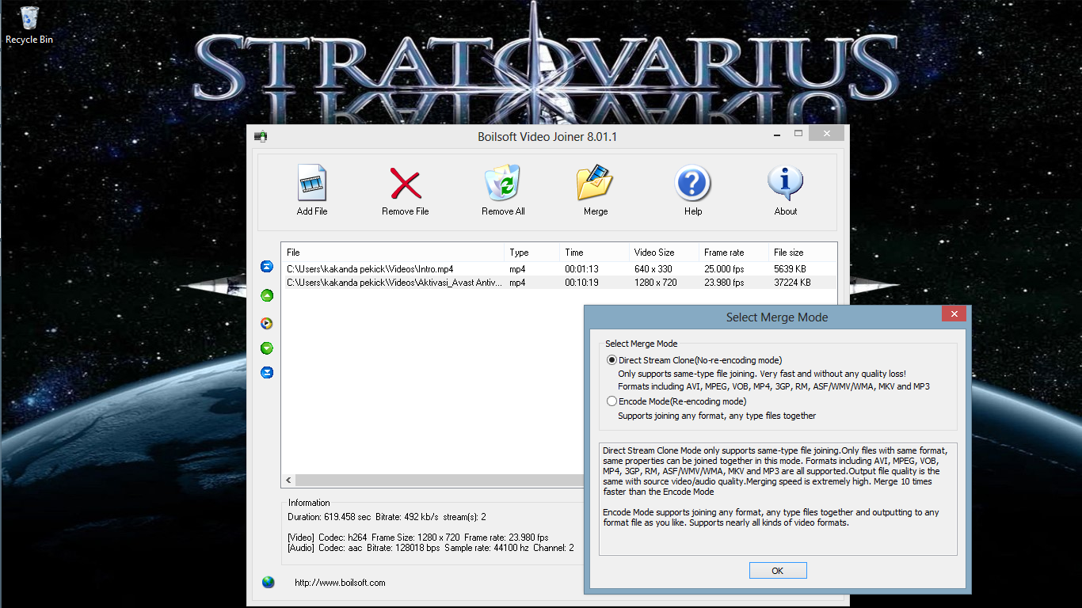The image size is (1082, 608).
Task: Click the file list left scroll arrow
Action: pyautogui.click(x=288, y=481)
